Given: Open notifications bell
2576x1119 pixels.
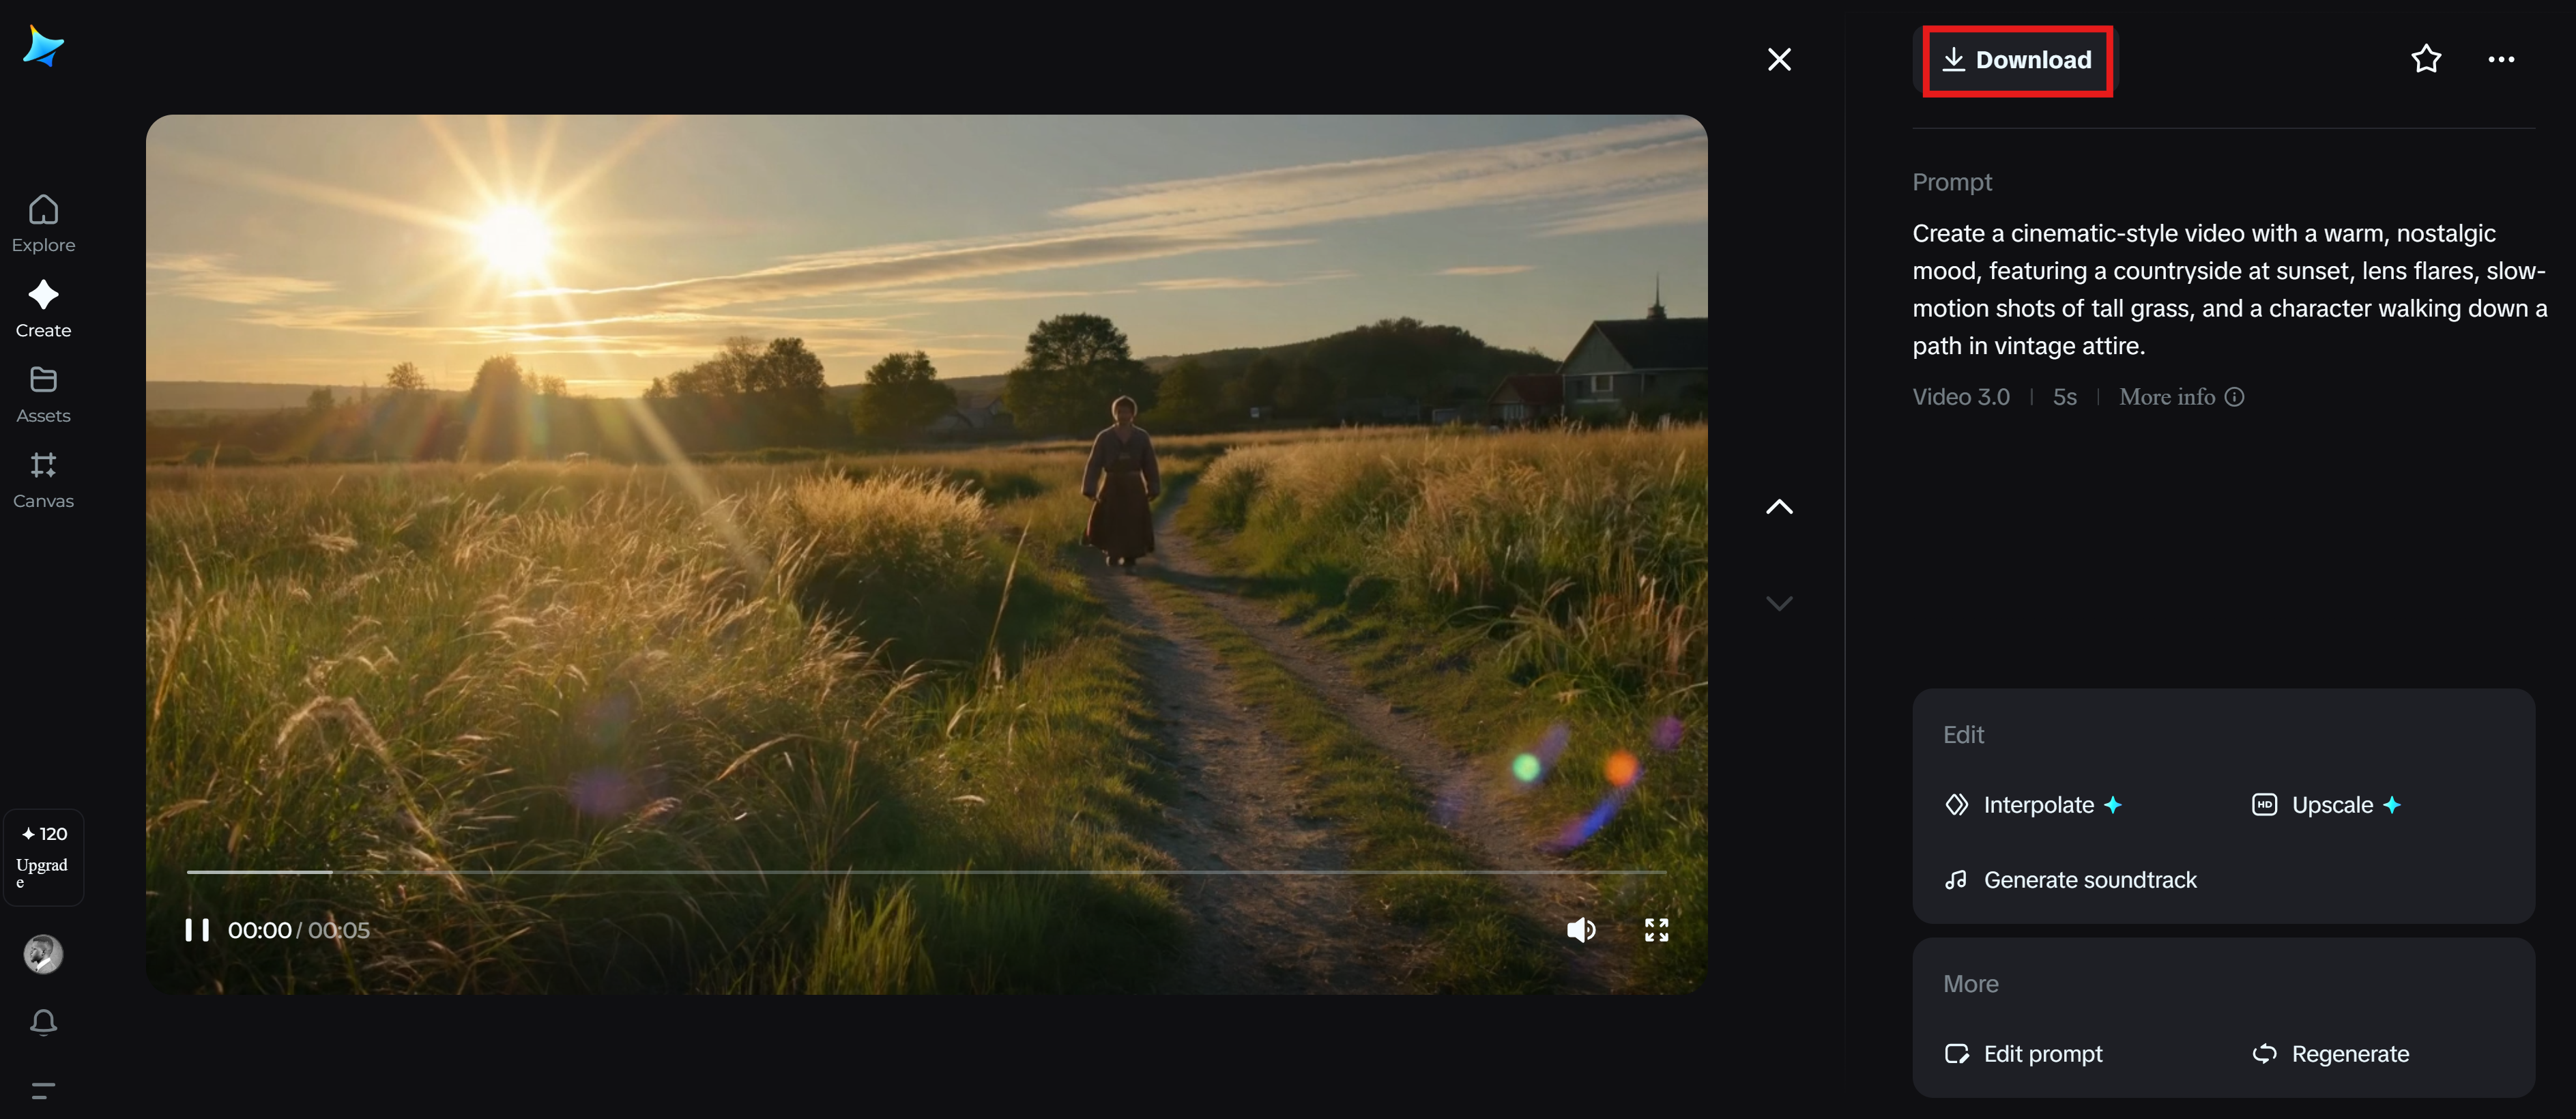Looking at the screenshot, I should (43, 1021).
